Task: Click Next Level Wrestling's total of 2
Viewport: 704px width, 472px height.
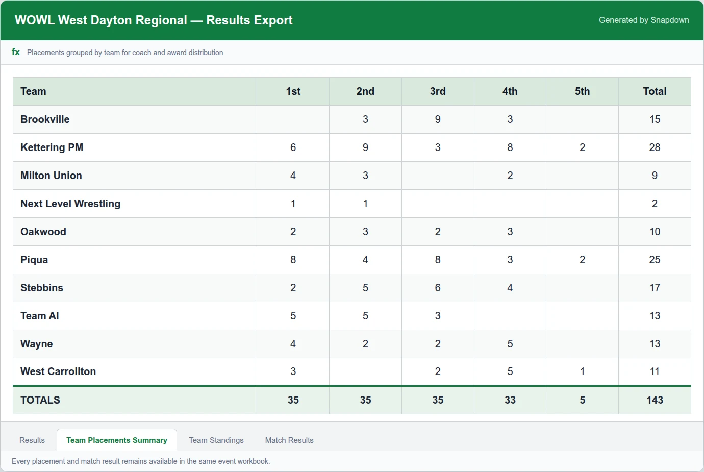Action: click(x=655, y=204)
